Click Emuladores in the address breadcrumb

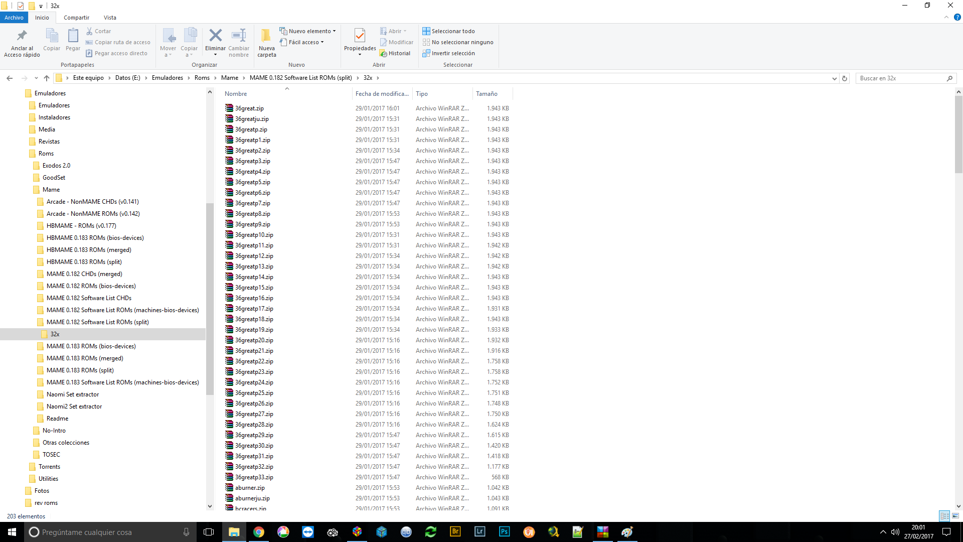168,78
